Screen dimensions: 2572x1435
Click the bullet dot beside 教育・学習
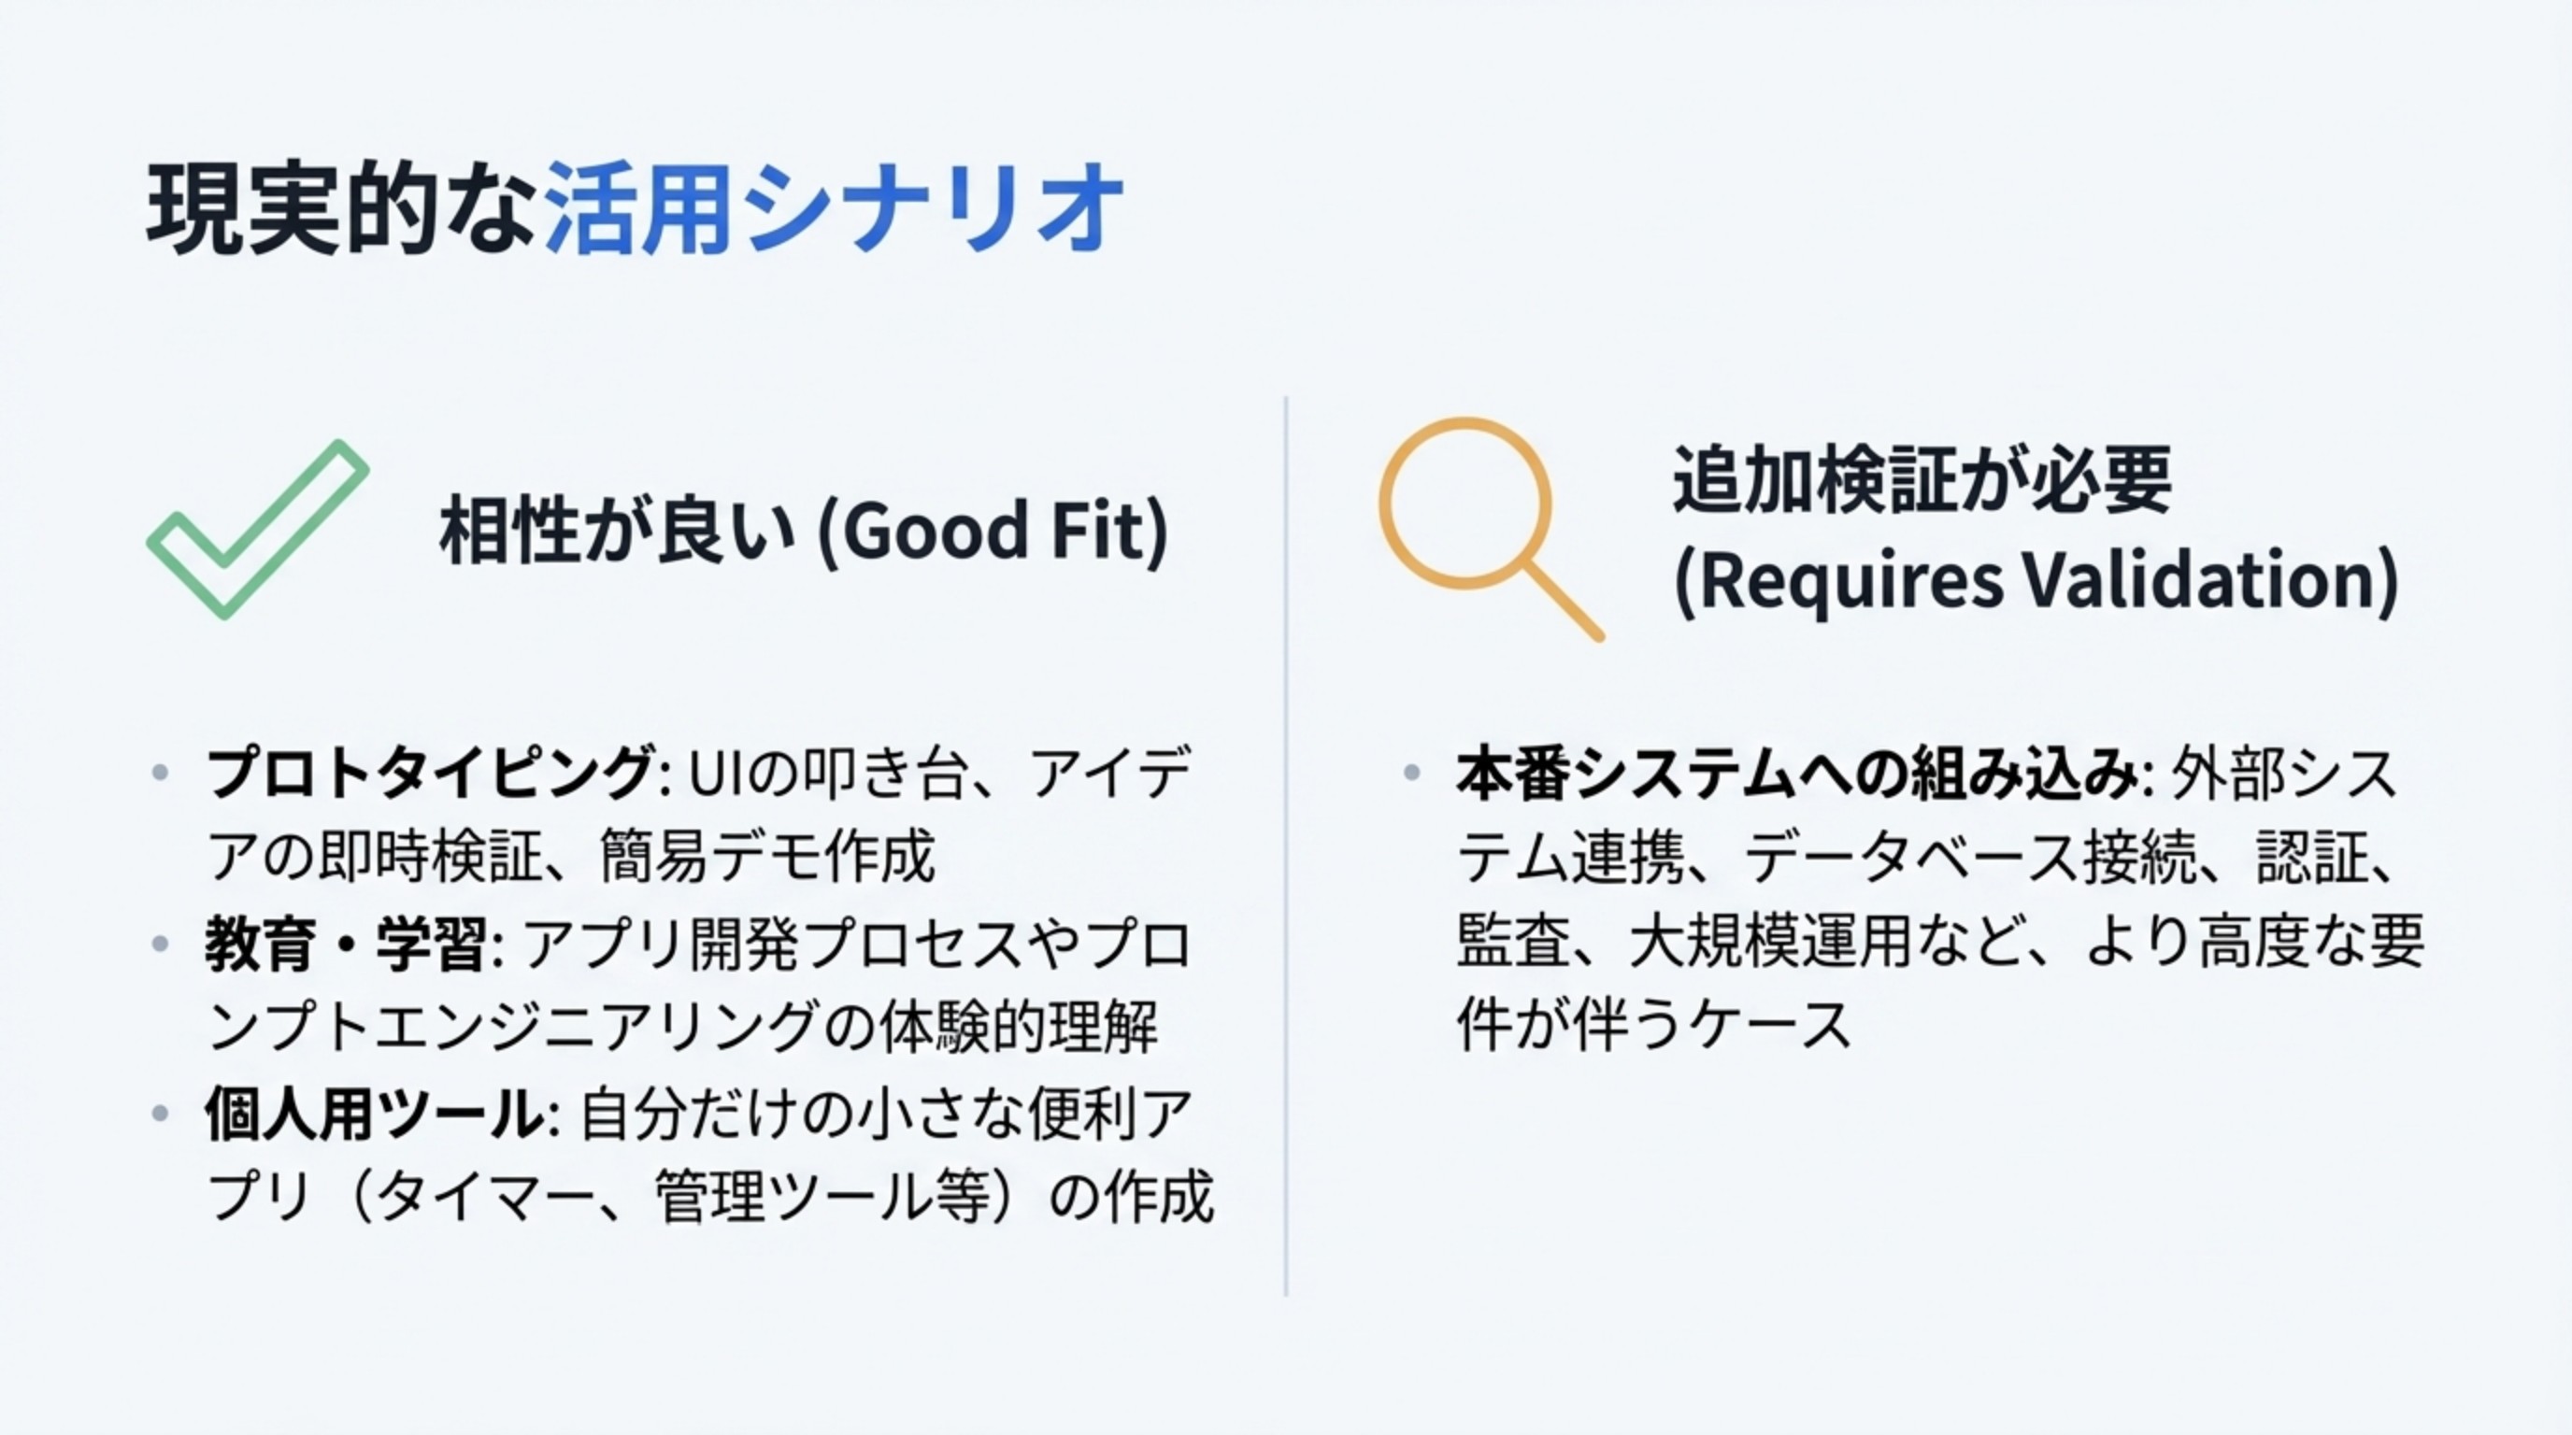160,943
